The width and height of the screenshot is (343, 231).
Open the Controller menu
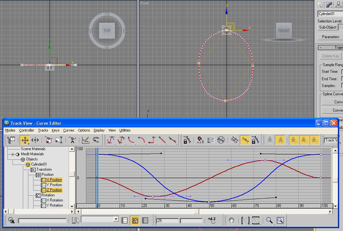[x=26, y=130]
